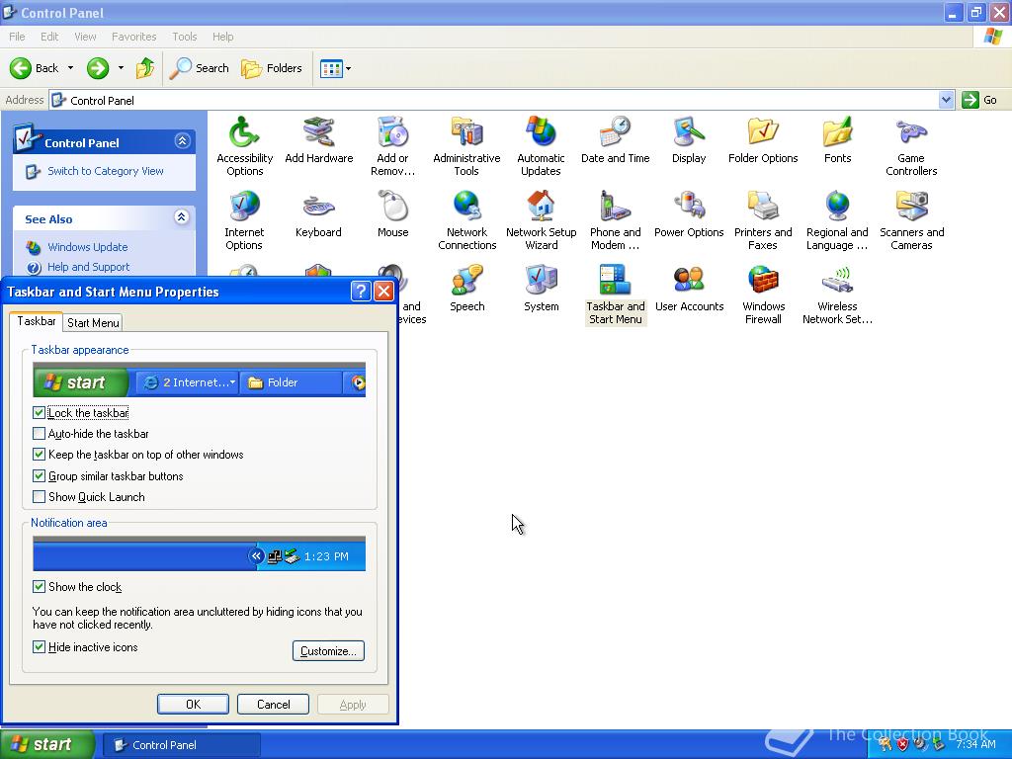Click the Up folder toolbar icon

coord(145,68)
